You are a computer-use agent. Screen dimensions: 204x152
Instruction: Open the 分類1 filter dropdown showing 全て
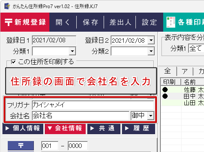(x=196, y=48)
